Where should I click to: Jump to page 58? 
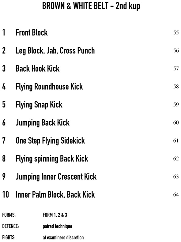(x=176, y=87)
